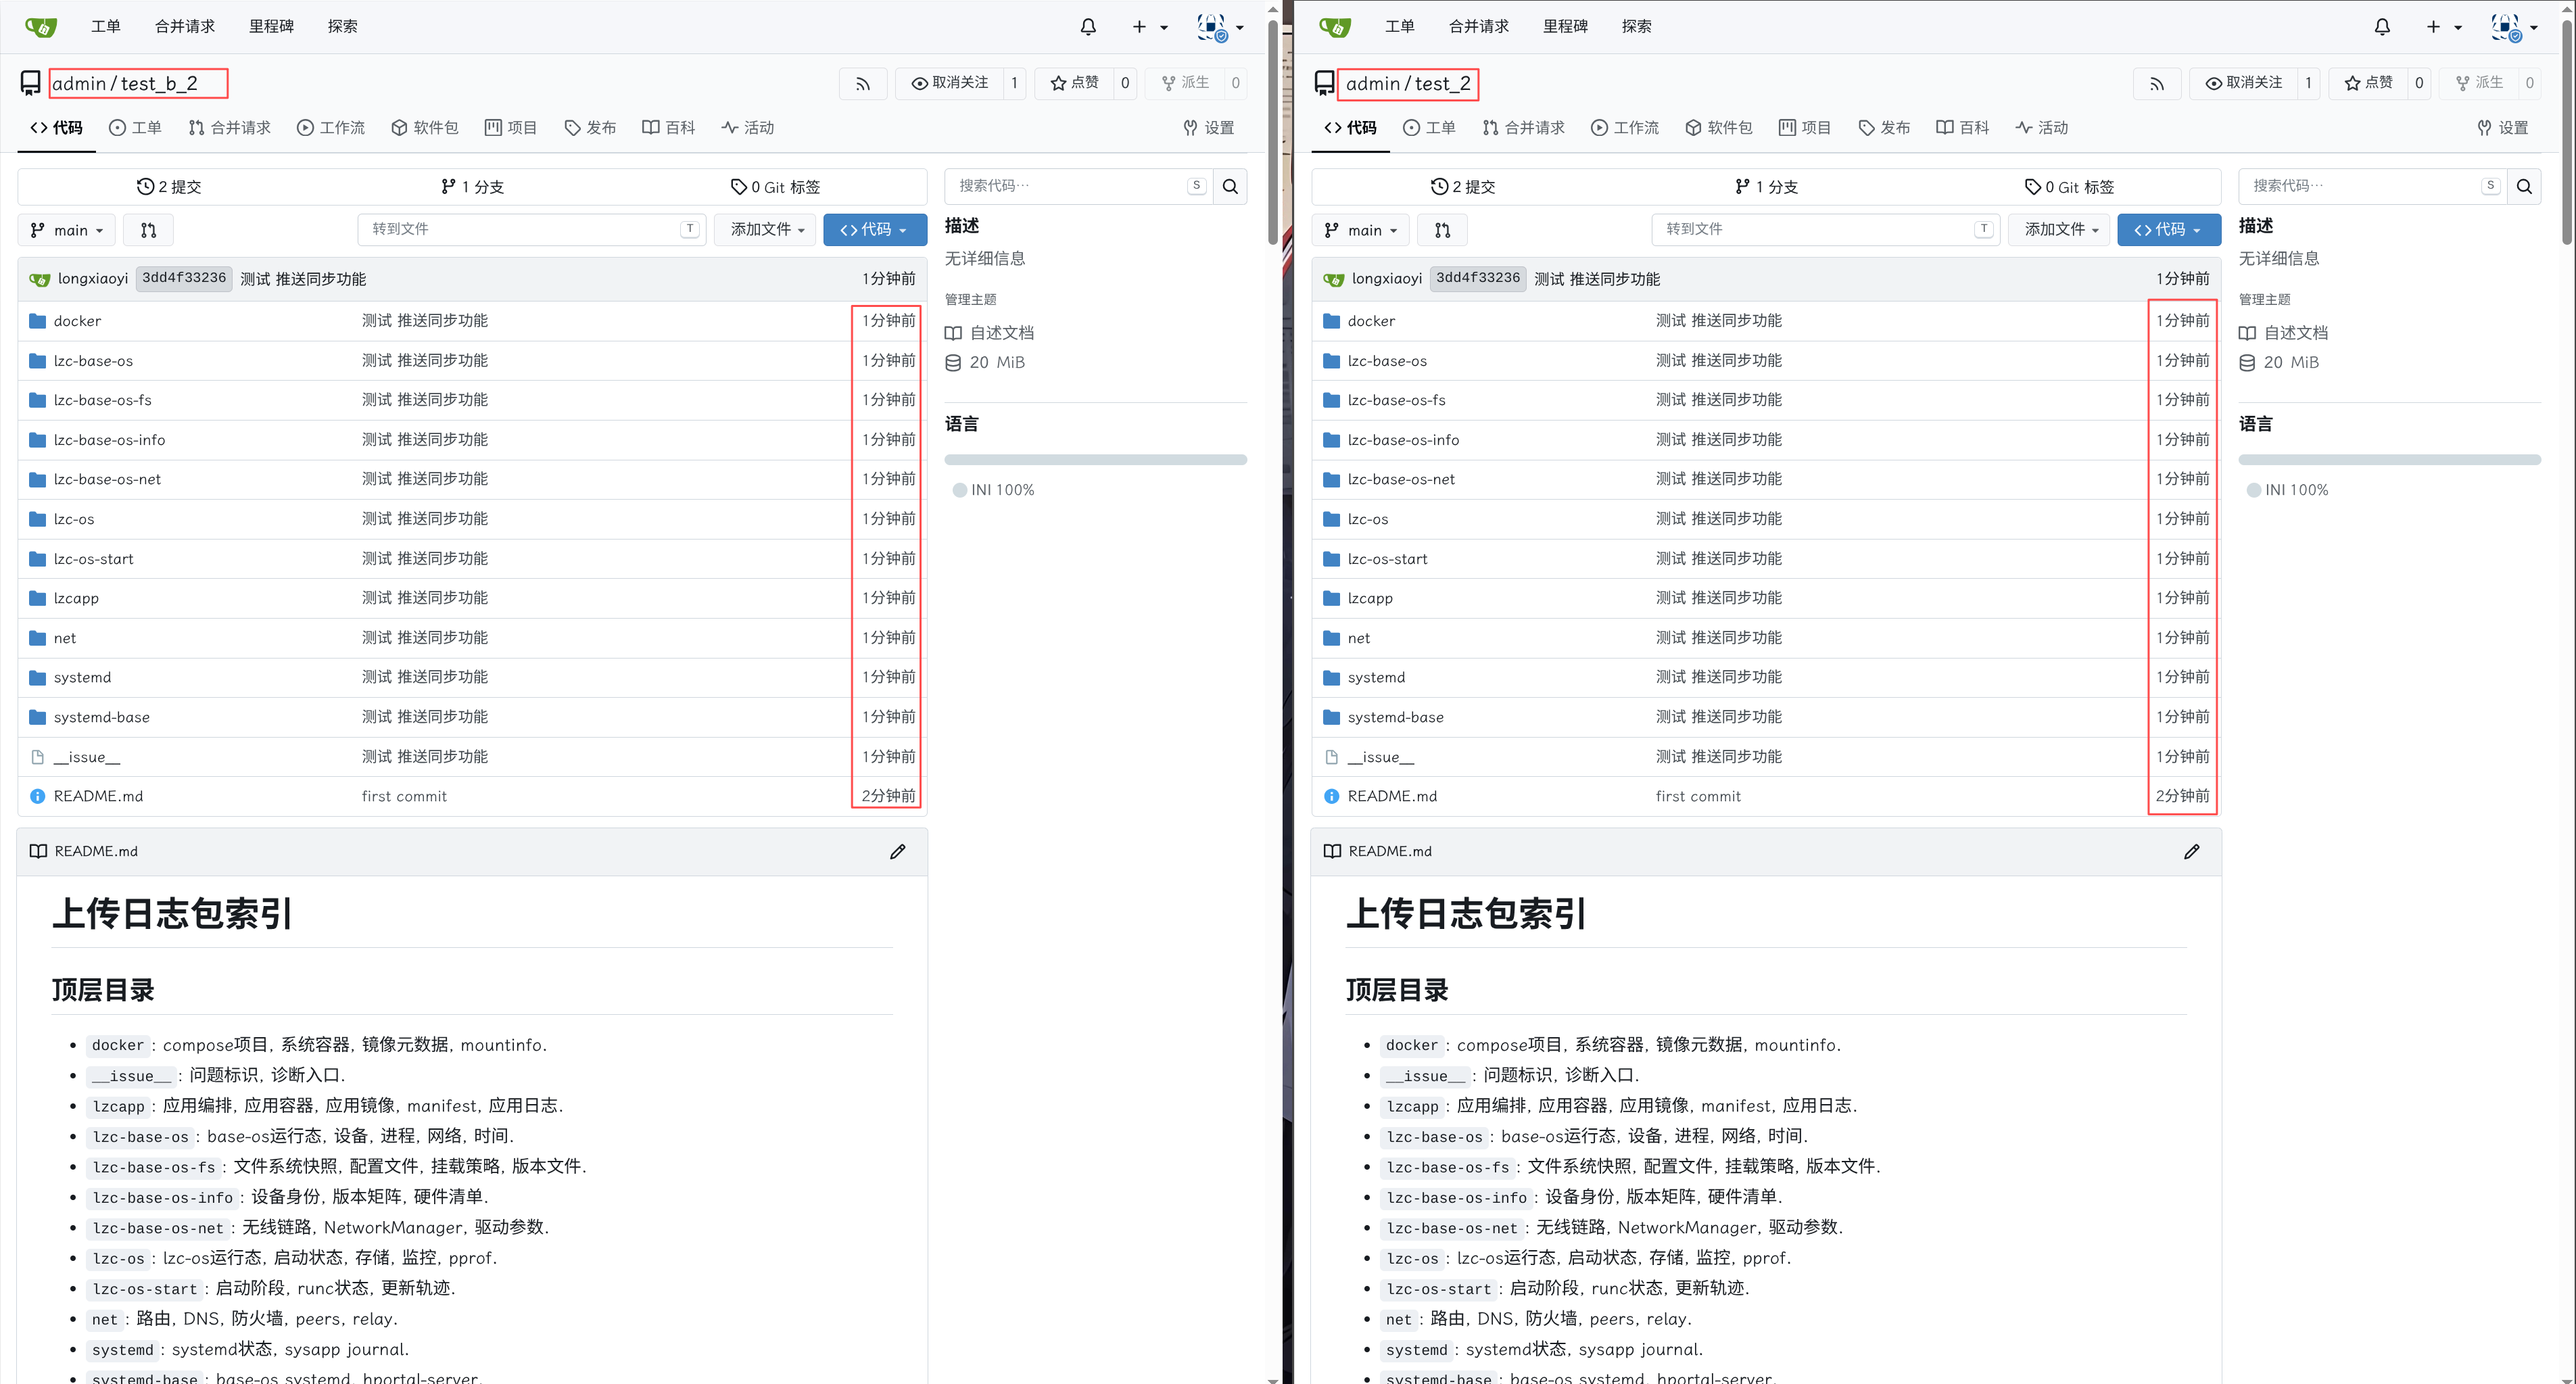The height and width of the screenshot is (1384, 2576).
Task: Open docker folder in test_b_2 repo
Action: [77, 321]
